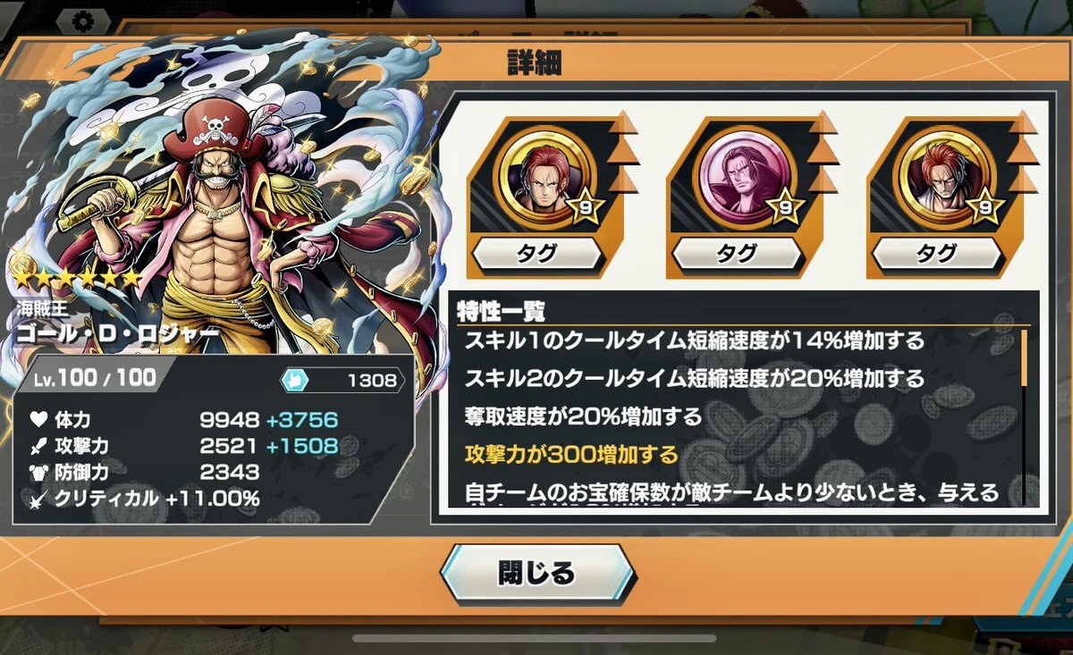Open タグ button under first medal
Viewport: 1073px width, 655px height.
[x=537, y=253]
